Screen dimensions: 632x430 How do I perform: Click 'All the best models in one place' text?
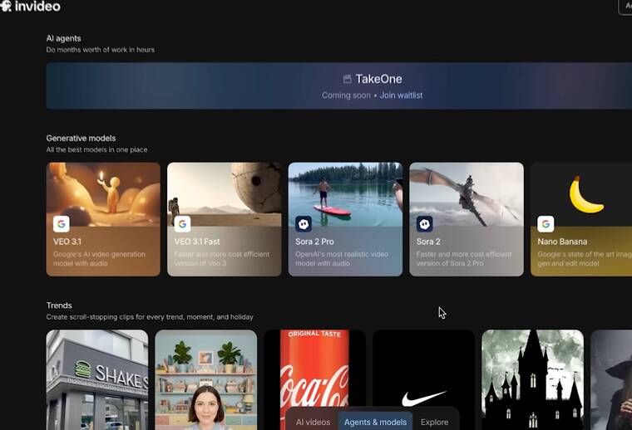(x=96, y=149)
